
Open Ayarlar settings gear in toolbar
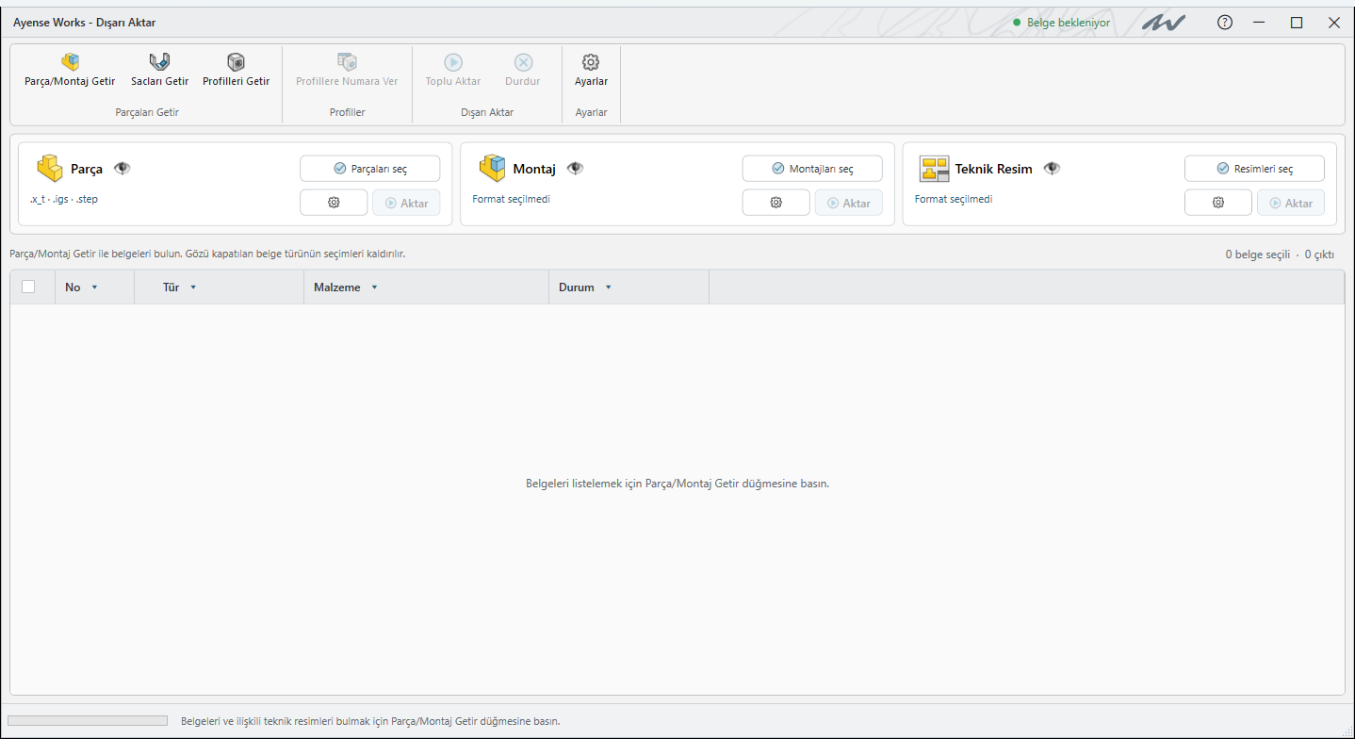[x=591, y=62]
